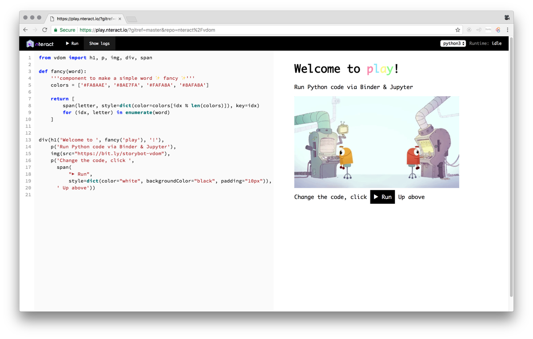
Task: Click the storybot image in output pane
Action: [377, 142]
